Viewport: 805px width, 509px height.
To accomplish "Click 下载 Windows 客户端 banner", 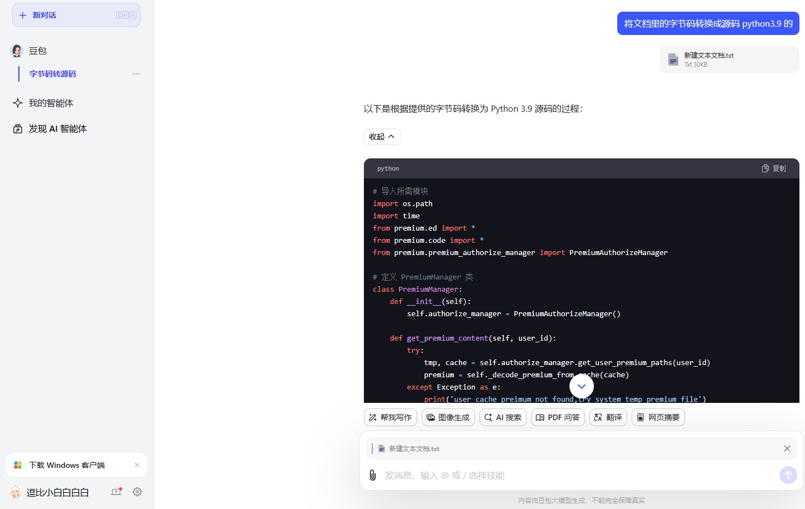I will point(76,465).
